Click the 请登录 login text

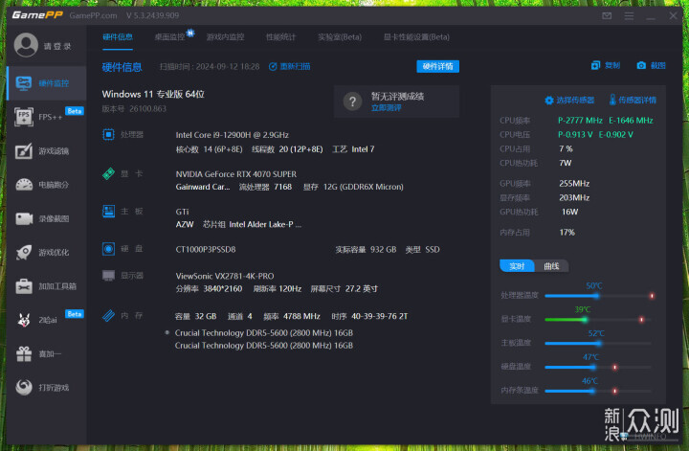(57, 46)
